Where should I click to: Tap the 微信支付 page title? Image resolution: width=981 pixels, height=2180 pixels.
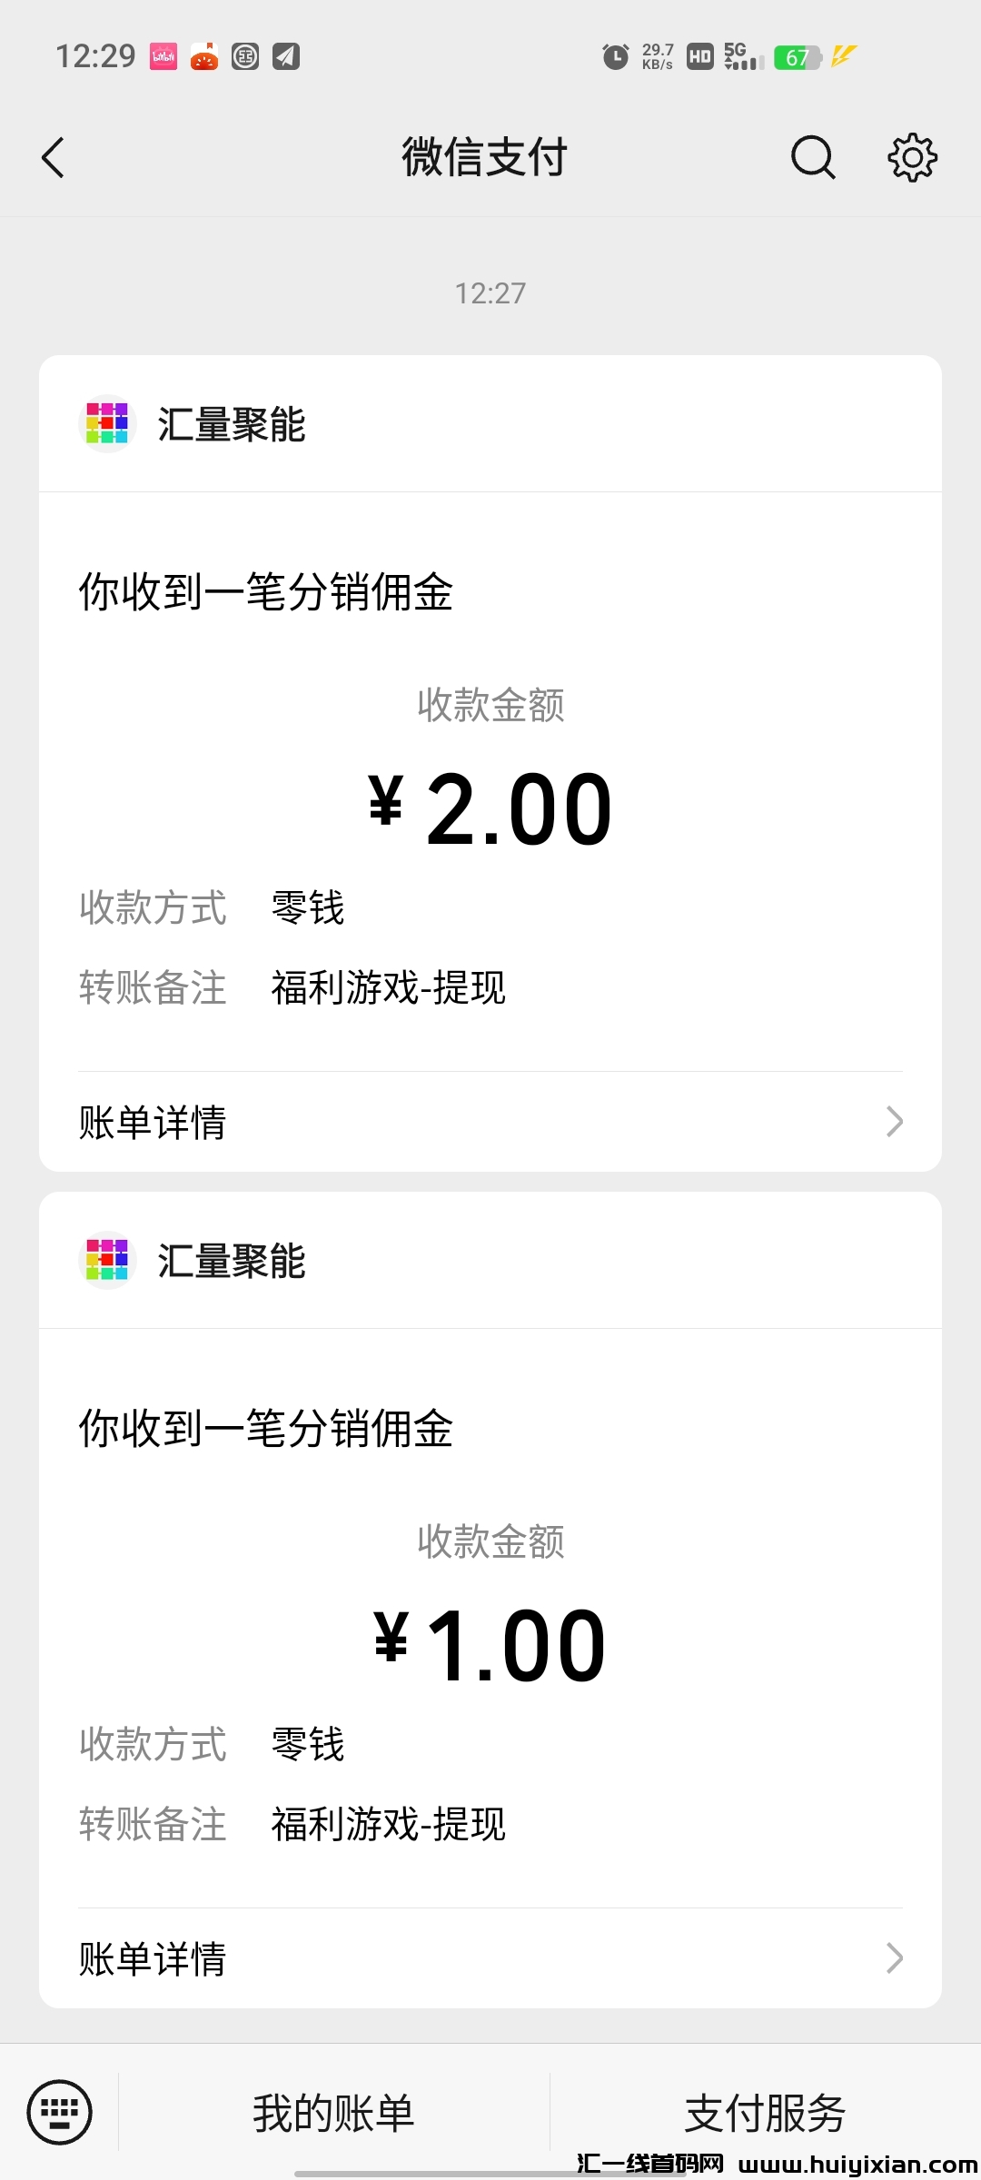pos(485,157)
